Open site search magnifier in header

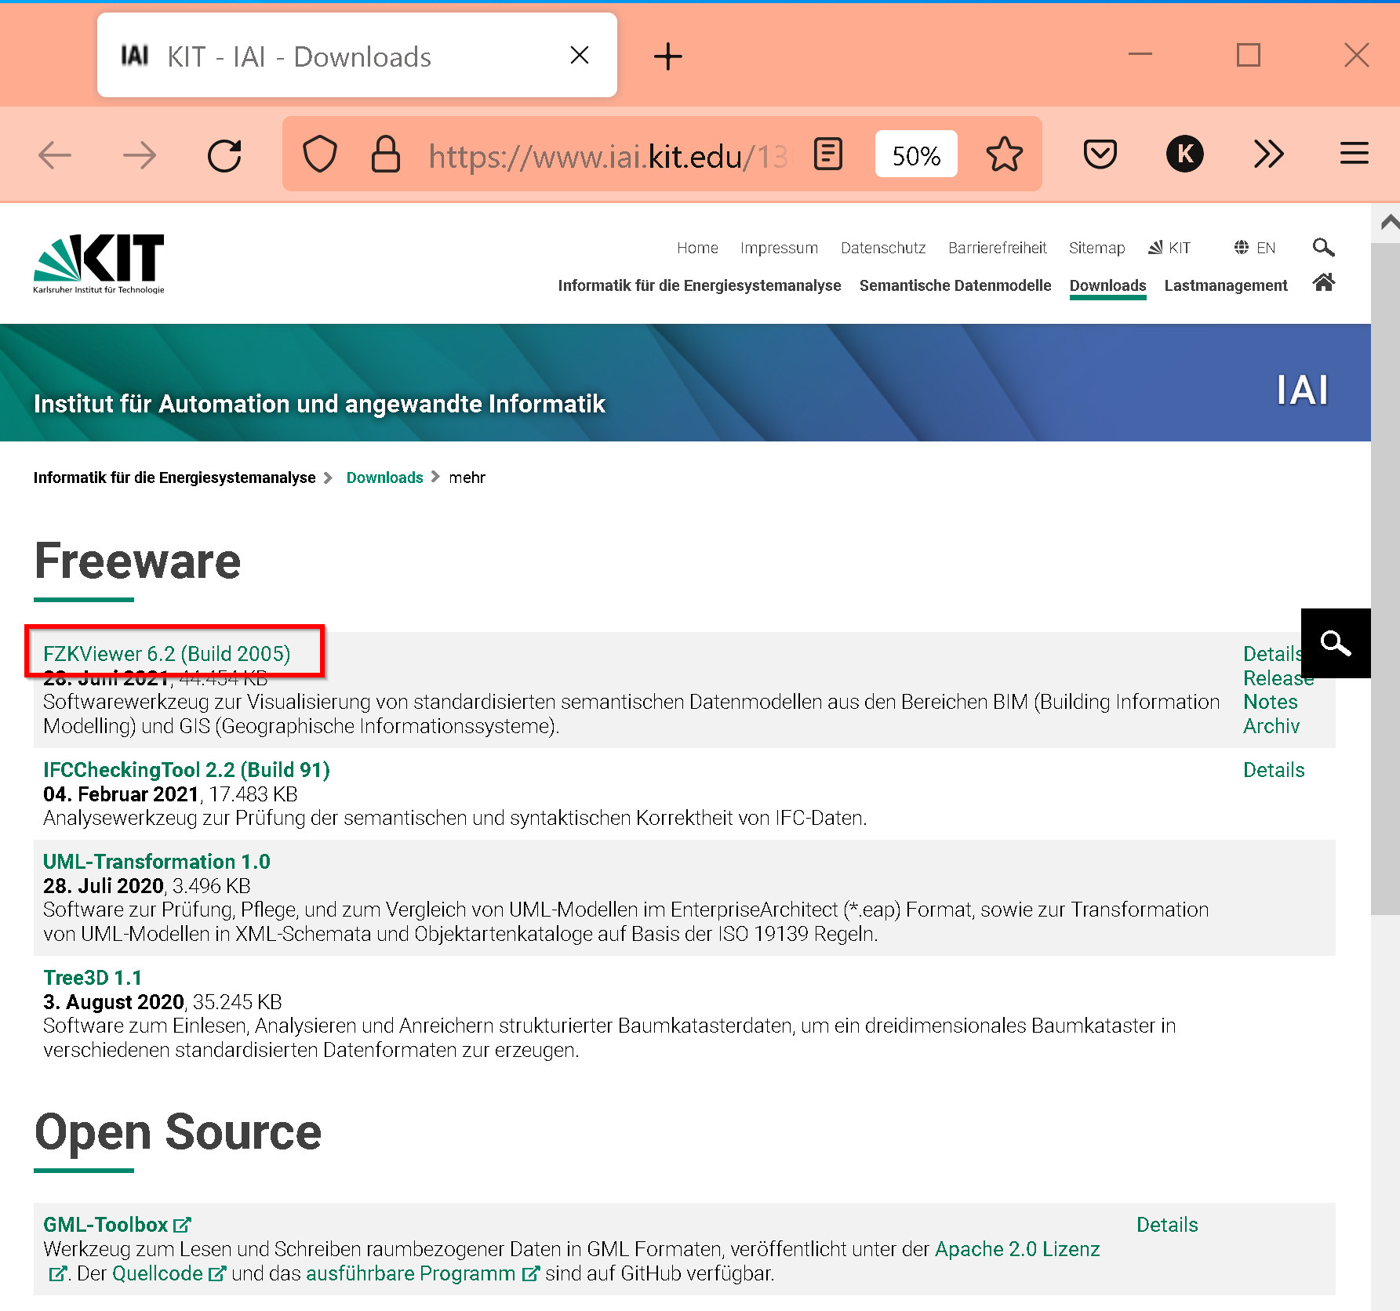[x=1323, y=248]
